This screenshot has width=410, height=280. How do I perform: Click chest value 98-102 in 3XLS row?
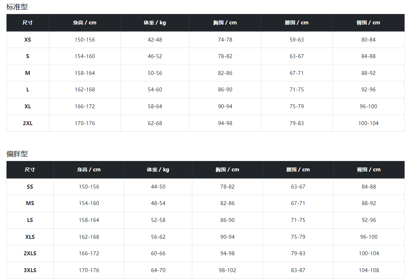click(x=227, y=270)
